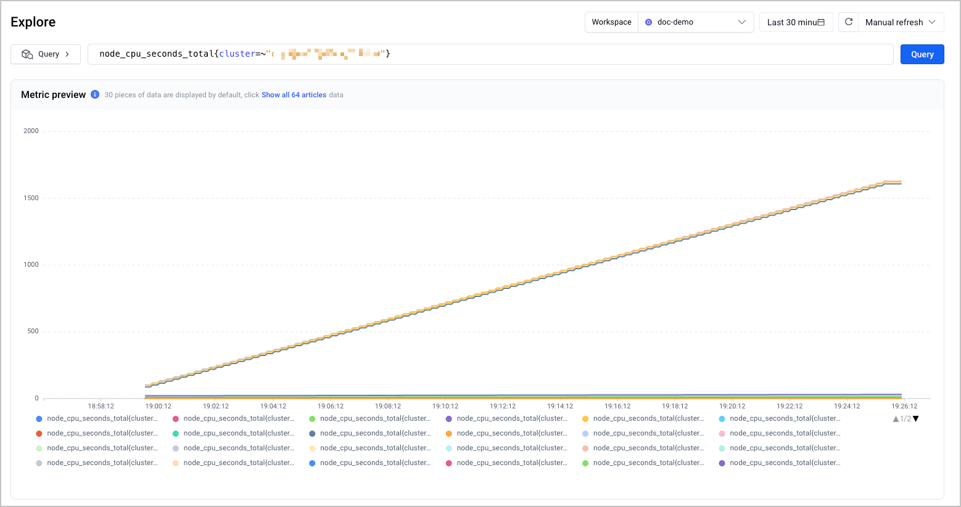Expand the Query type selector chevron

pyautogui.click(x=67, y=54)
